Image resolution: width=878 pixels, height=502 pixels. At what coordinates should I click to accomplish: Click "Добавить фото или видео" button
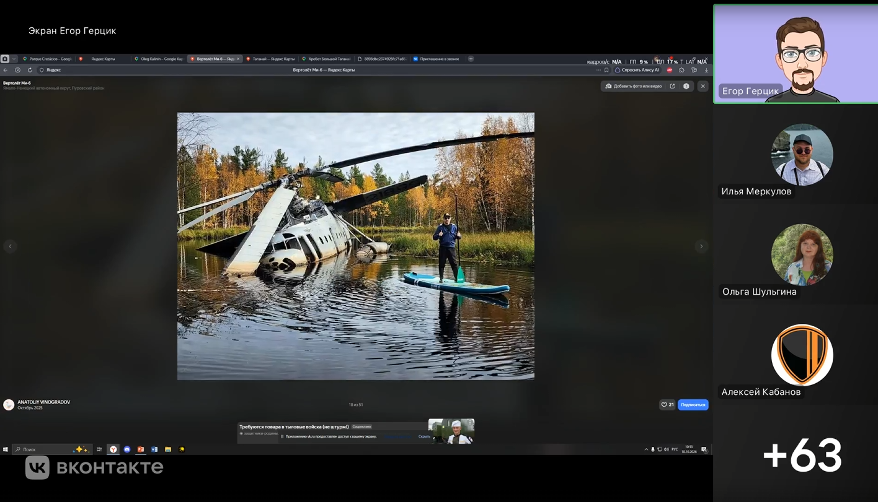(634, 86)
